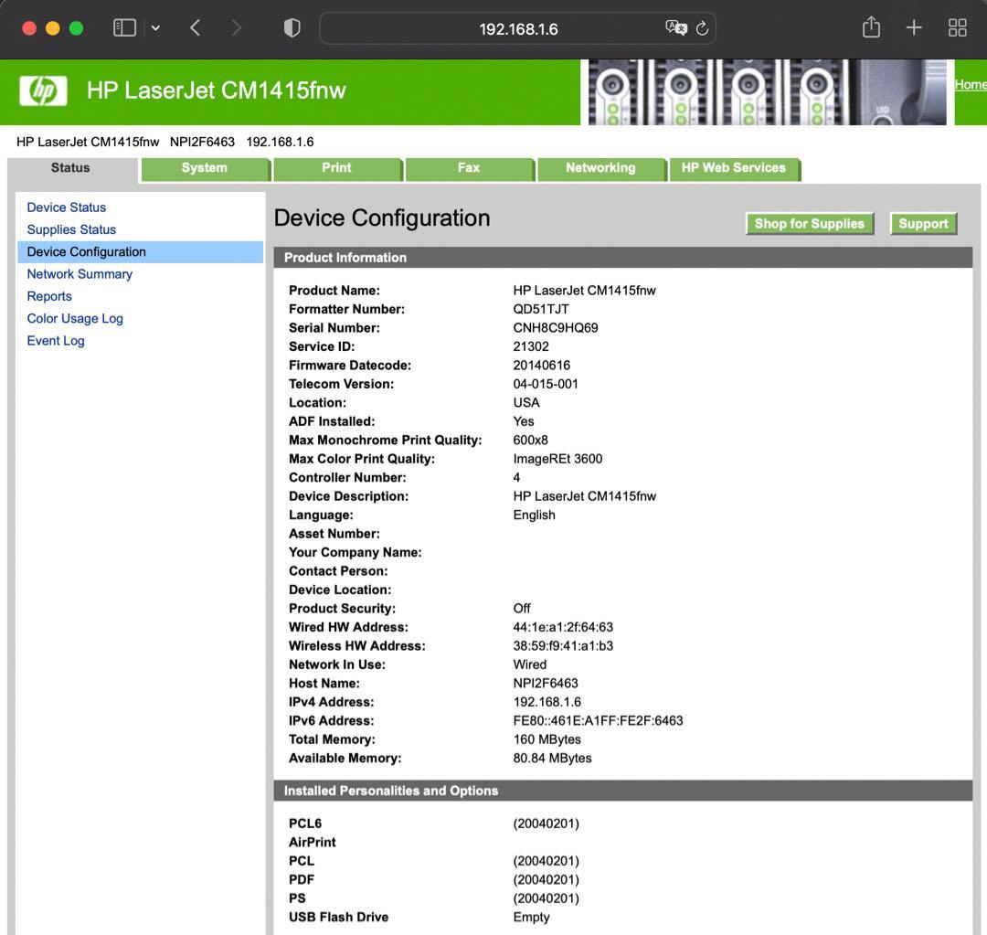
Task: Open the Color Usage Log link
Action: click(75, 318)
